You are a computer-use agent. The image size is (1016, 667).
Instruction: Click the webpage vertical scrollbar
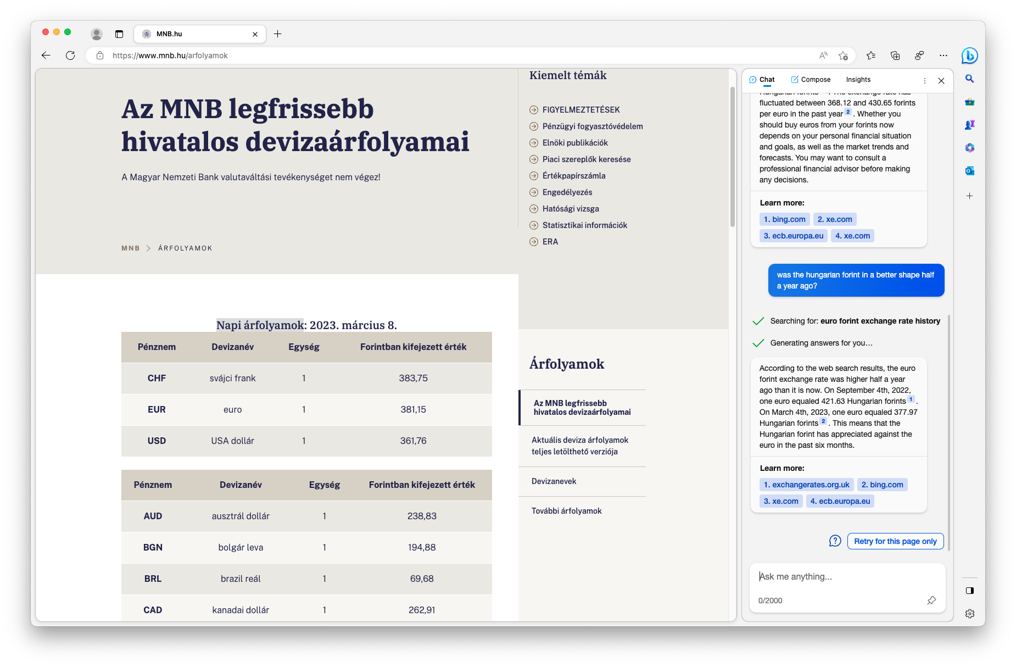[732, 157]
